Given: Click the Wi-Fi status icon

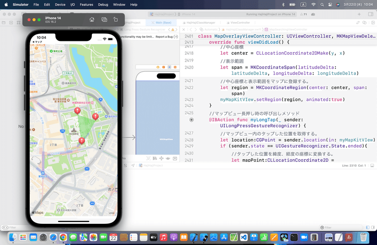Looking at the screenshot, I should (313, 5).
